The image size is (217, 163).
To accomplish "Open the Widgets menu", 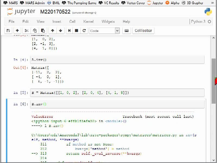I will coord(108,21).
